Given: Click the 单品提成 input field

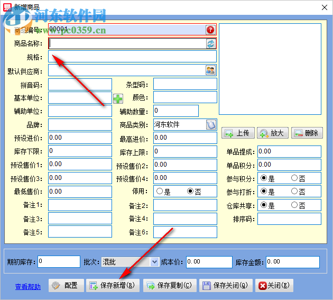Looking at the screenshot, I should tap(289, 152).
